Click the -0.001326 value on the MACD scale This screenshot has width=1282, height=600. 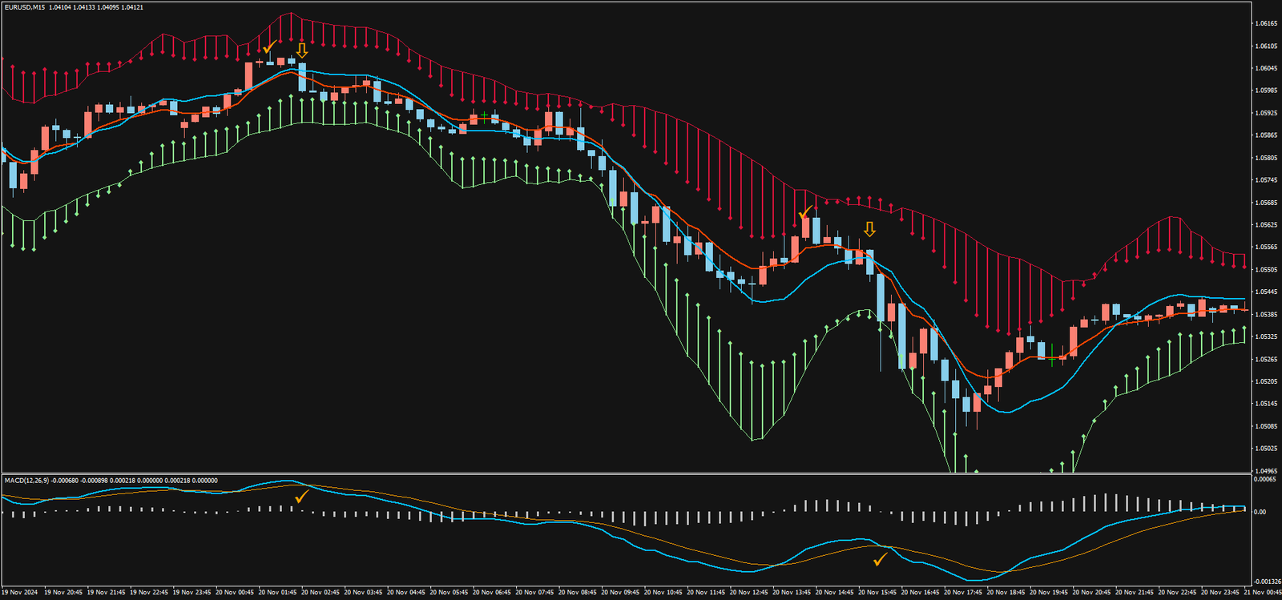point(1266,582)
